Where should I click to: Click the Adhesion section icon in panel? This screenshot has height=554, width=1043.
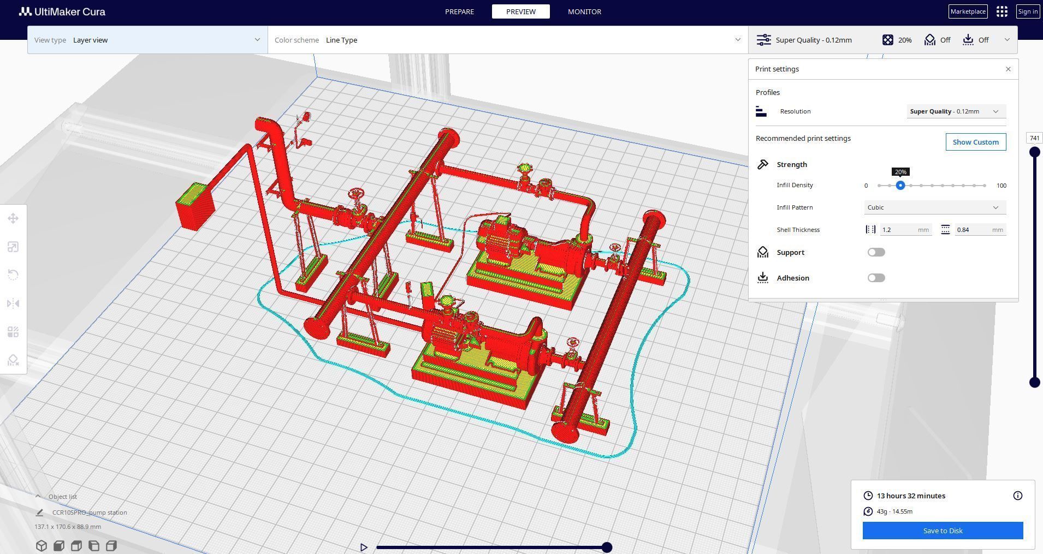click(x=763, y=278)
